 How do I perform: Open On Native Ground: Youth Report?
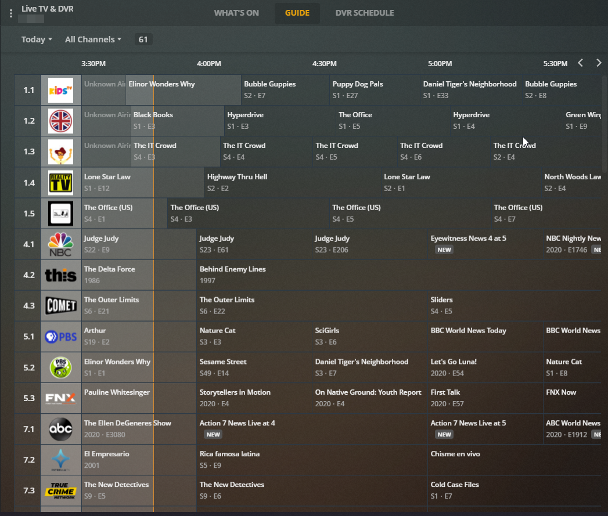[x=370, y=398]
